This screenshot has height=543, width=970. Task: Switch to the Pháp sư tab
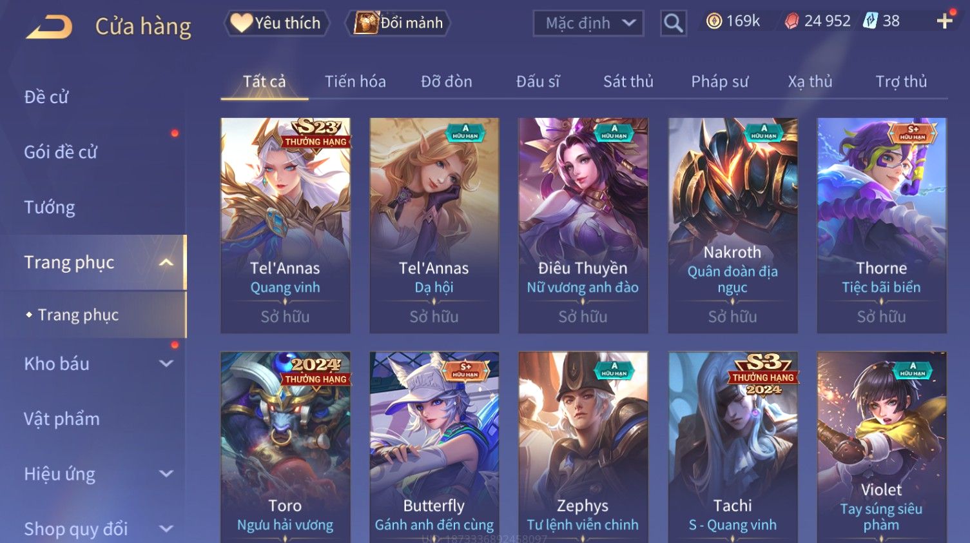click(x=720, y=82)
